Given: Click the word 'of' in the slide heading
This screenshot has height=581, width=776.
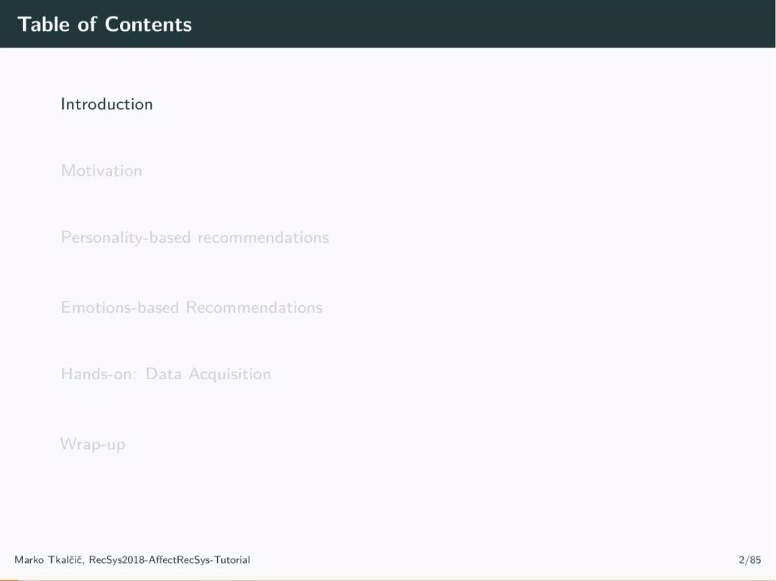Looking at the screenshot, I should [87, 24].
